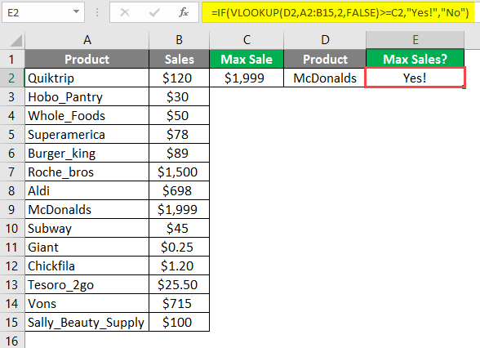Select the 'McDonalds' cell in column D
Screen dimensions: 480x348
[325, 78]
